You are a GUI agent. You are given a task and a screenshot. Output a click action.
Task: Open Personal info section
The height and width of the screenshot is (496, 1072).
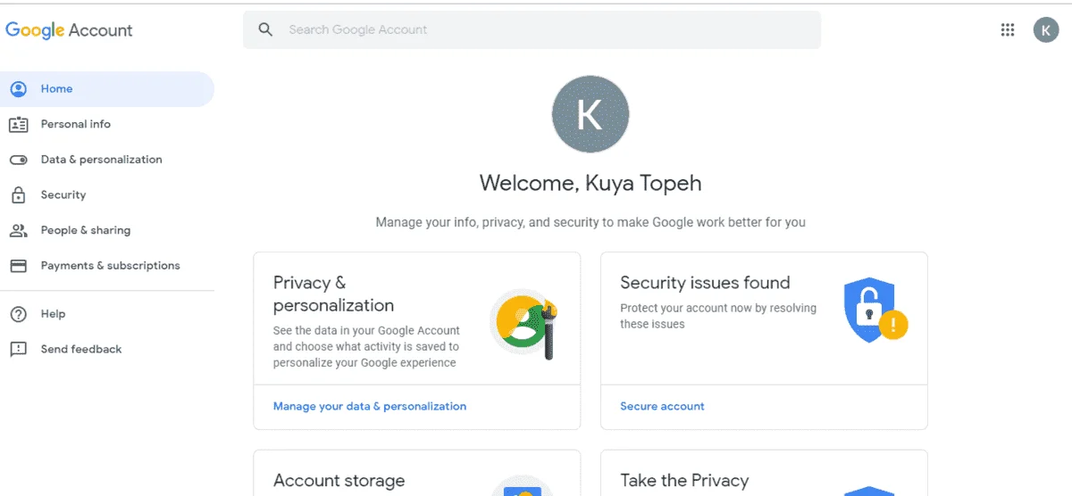(x=107, y=124)
